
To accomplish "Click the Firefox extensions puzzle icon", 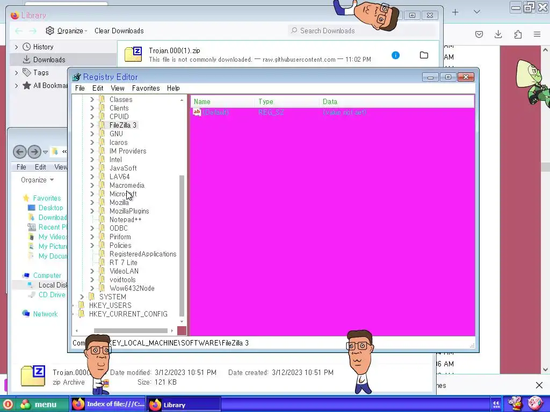I will pos(518,34).
